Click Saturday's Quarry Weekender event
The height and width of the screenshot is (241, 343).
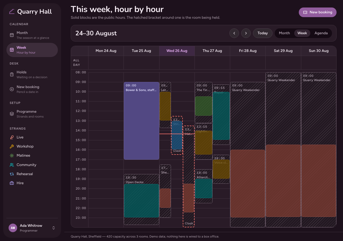[283, 150]
